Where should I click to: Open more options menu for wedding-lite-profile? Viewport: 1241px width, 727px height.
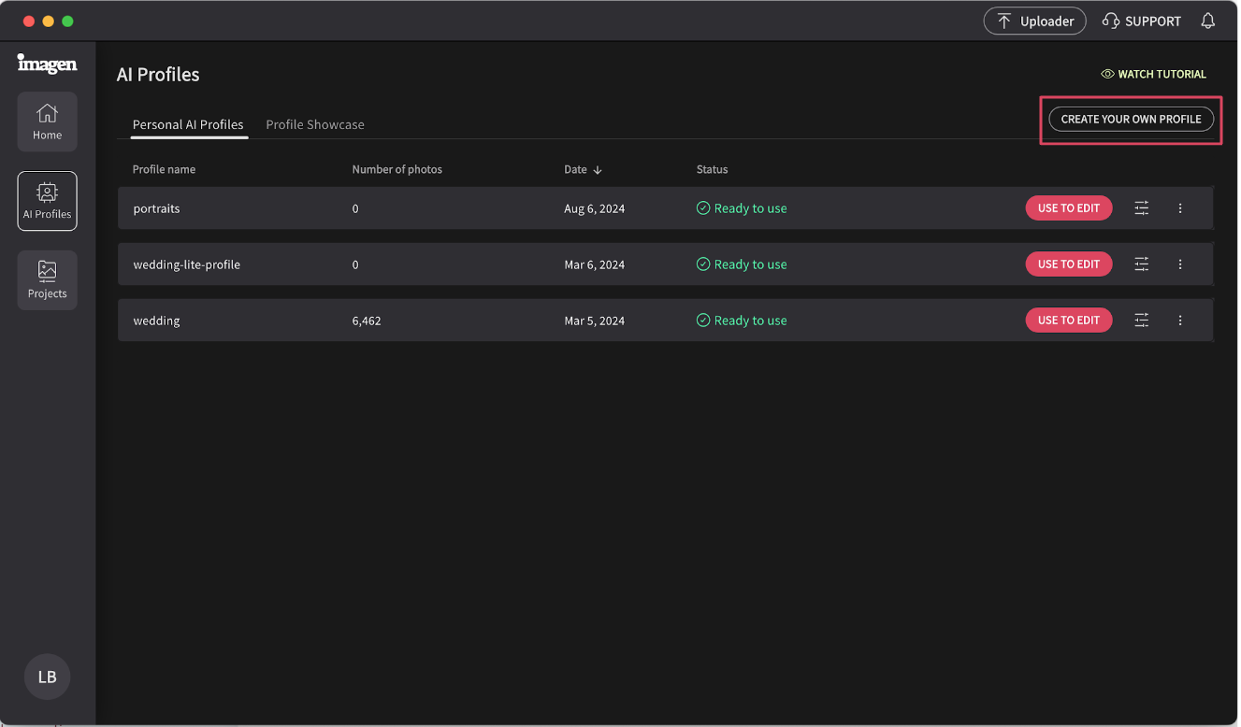coord(1180,264)
